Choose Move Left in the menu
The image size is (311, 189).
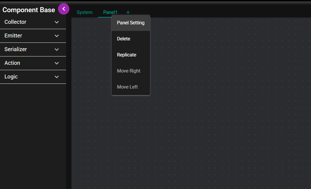point(127,87)
